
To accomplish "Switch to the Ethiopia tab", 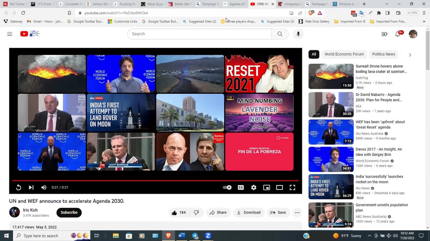I will [344, 4].
